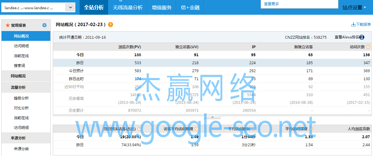Click the cumulative PV value 870972
The image size is (373, 156).
(x=135, y=110)
